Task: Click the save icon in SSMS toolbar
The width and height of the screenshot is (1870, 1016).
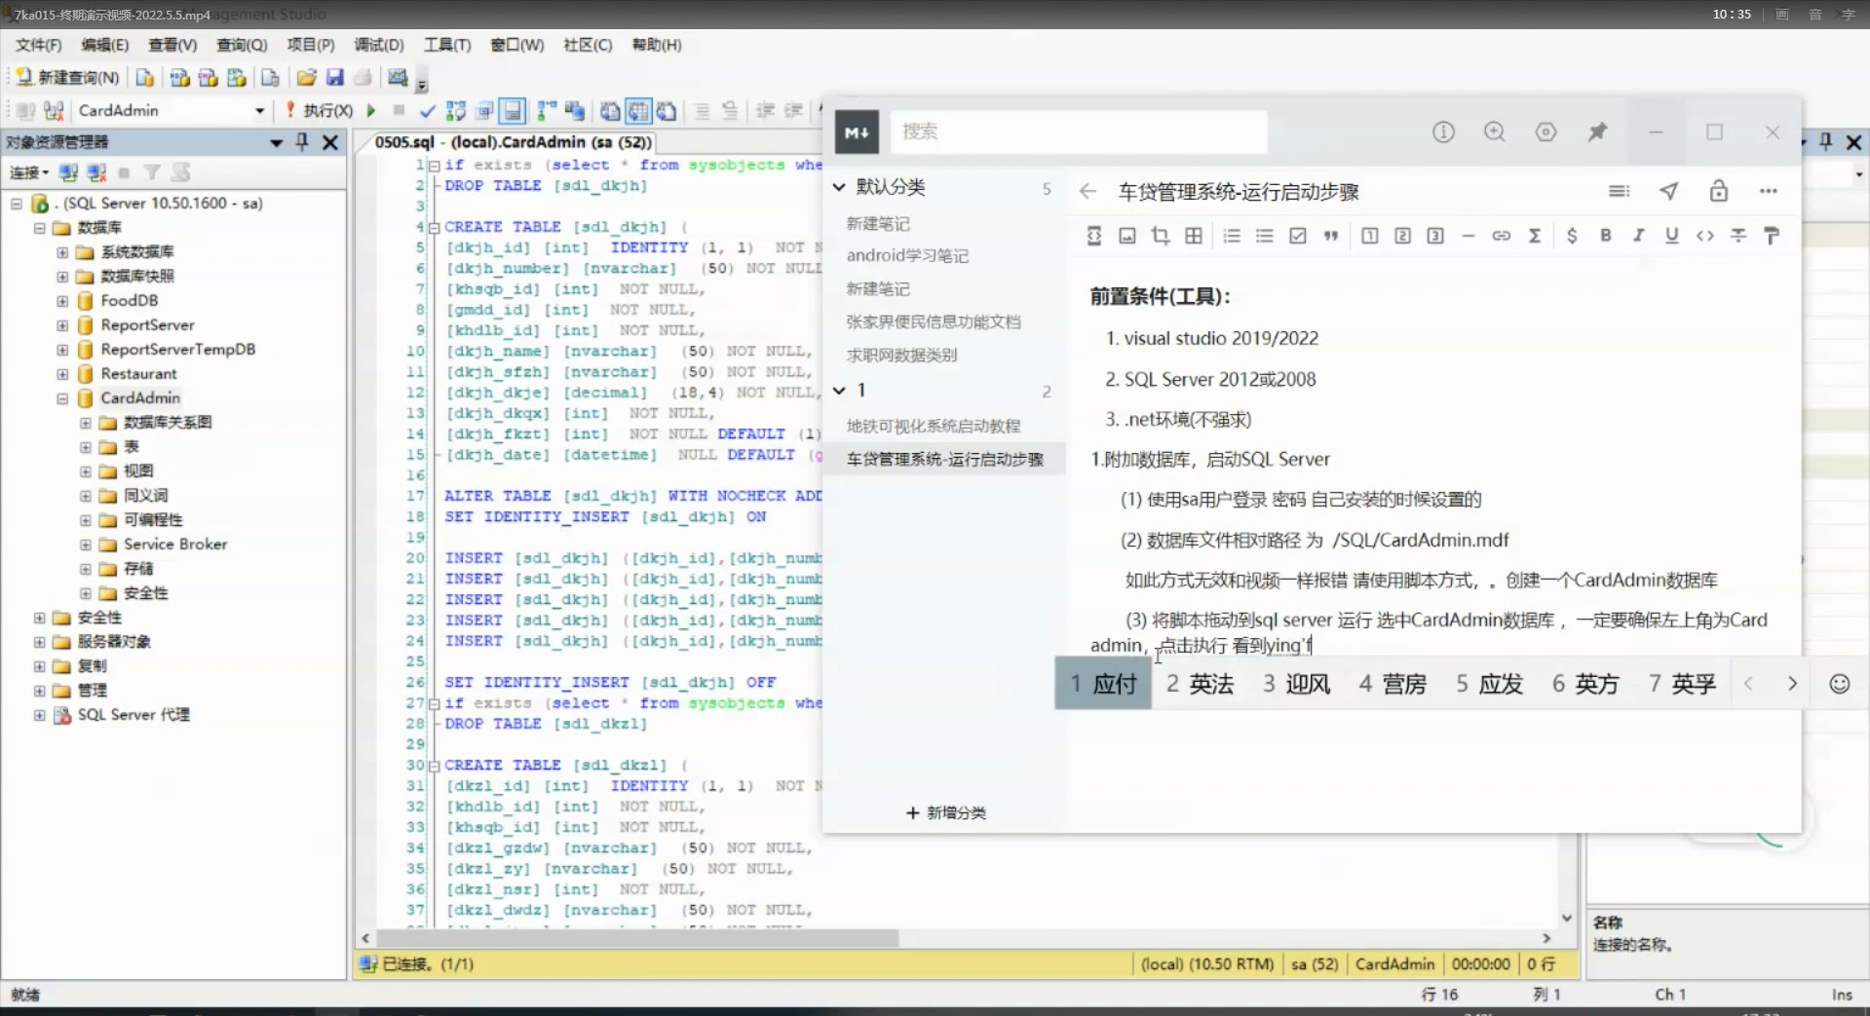Action: (x=334, y=78)
